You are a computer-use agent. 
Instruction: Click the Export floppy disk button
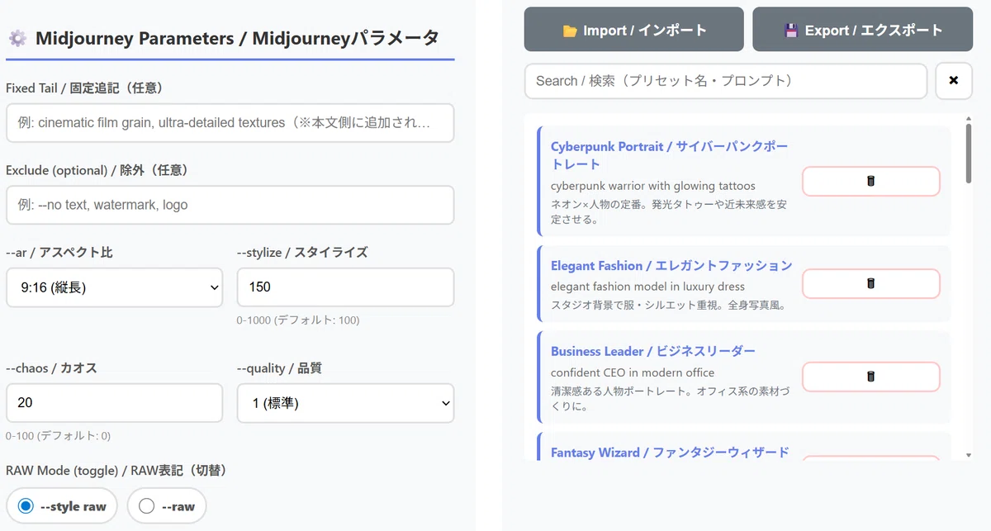tap(862, 31)
